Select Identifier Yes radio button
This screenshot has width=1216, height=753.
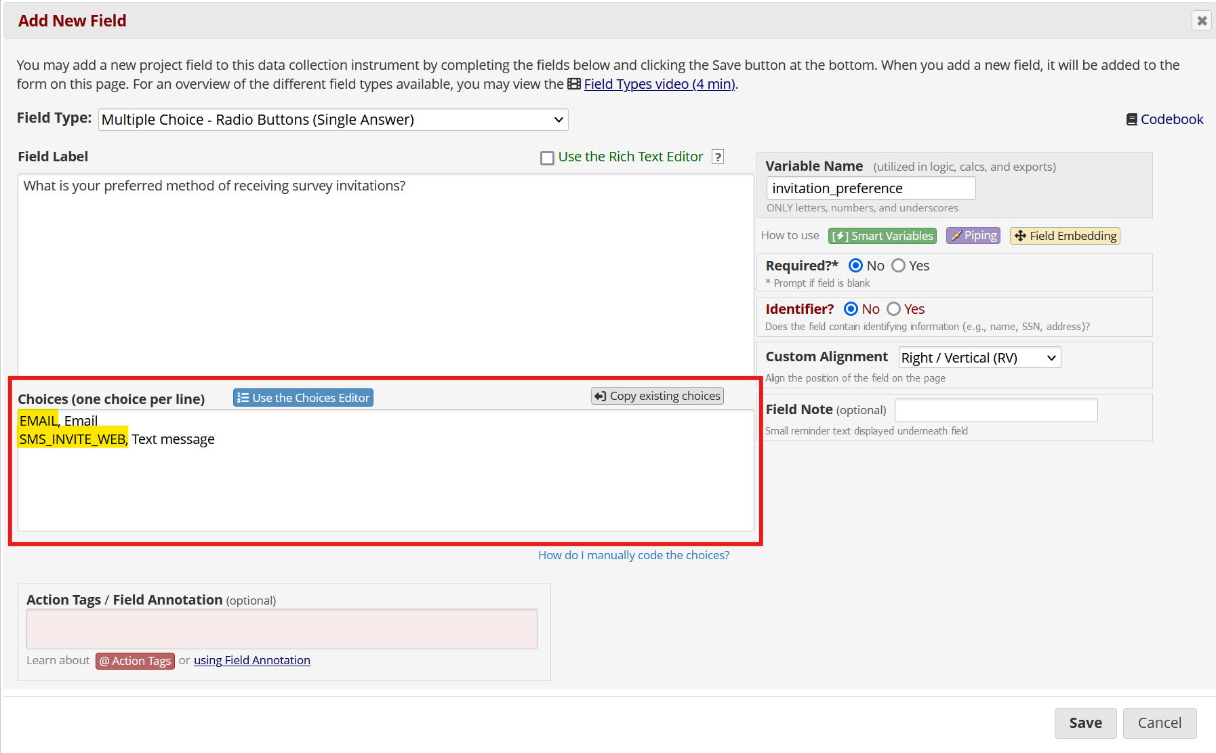[x=893, y=309]
